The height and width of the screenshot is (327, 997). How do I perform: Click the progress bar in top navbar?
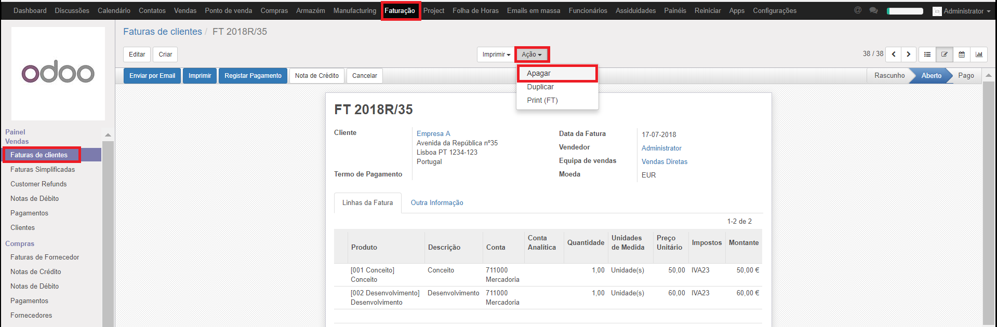pyautogui.click(x=905, y=11)
